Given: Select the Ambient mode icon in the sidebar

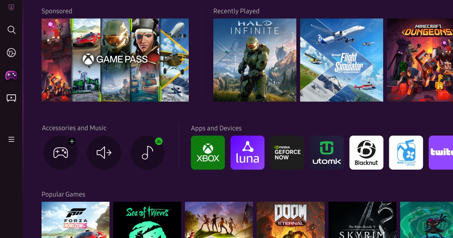Looking at the screenshot, I should click(x=11, y=53).
